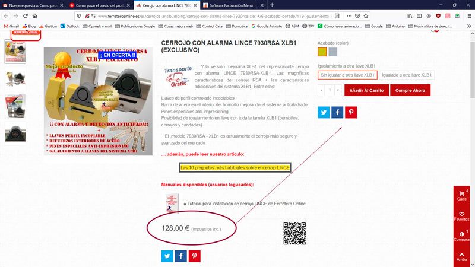The width and height of the screenshot is (475, 267).
Task: Open the page actions three-dot menu
Action: coord(349,16)
